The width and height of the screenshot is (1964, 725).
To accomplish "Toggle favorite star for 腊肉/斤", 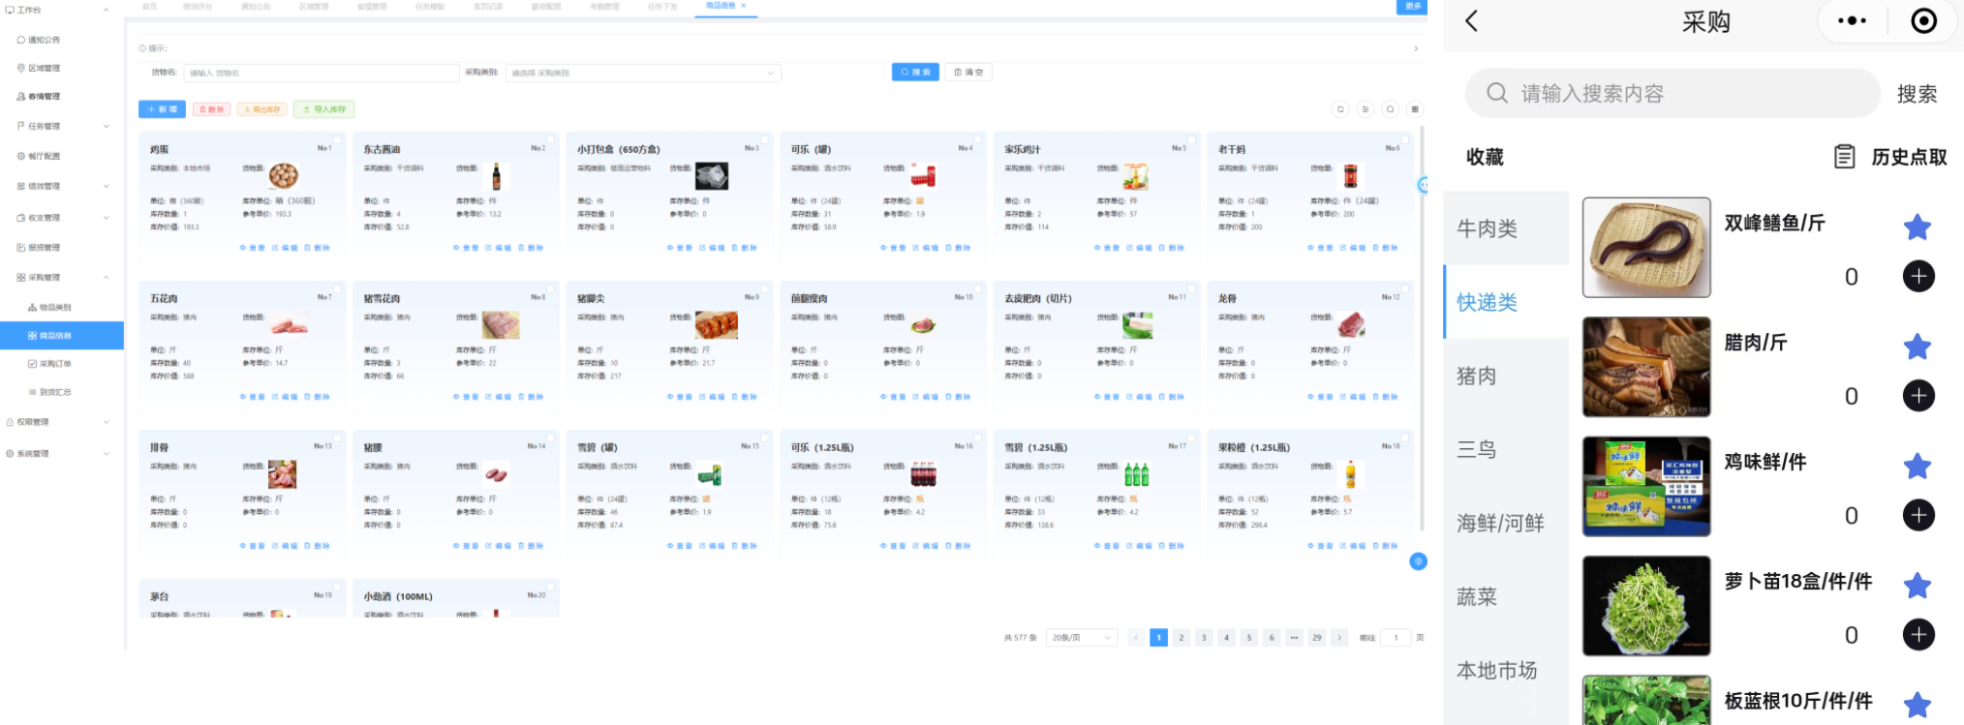I will pyautogui.click(x=1918, y=347).
